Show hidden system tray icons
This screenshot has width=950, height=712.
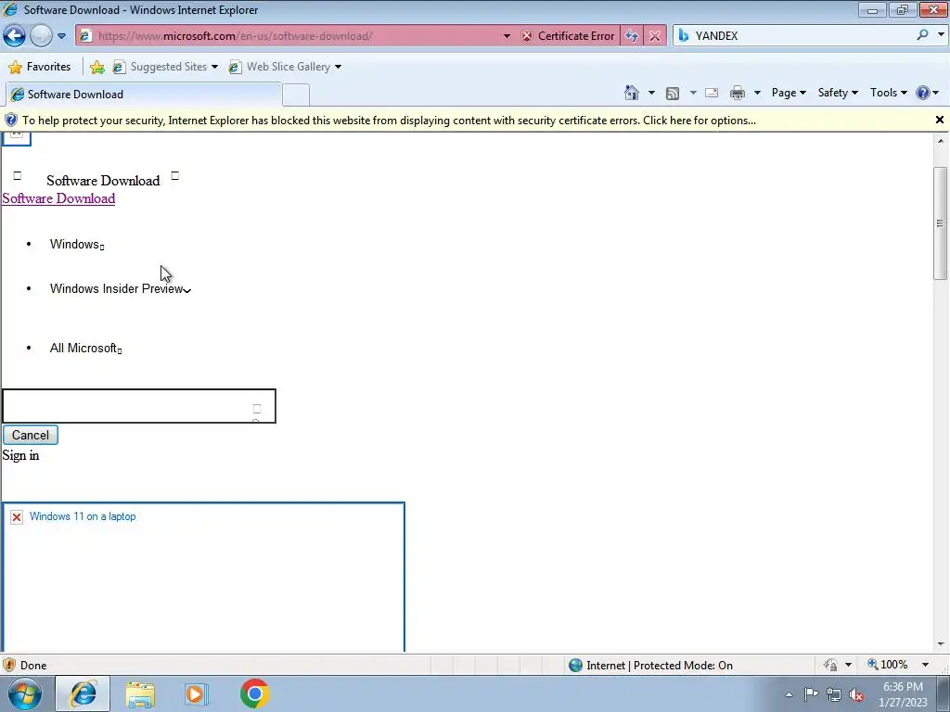(789, 694)
